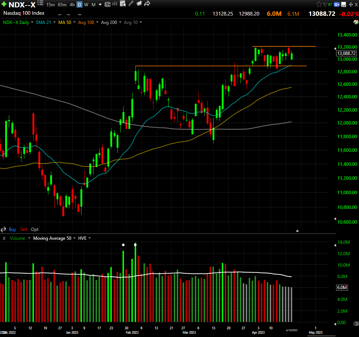Click the current price label 13,088.72

point(346,53)
